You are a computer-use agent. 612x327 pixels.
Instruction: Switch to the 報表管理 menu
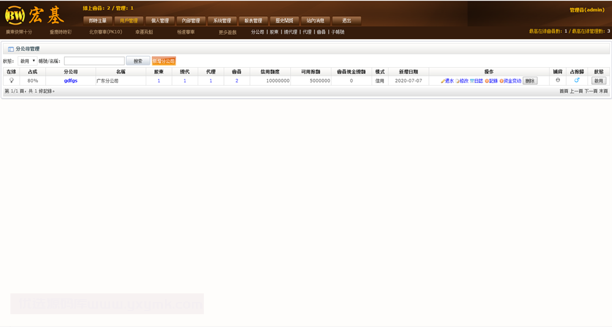[x=253, y=21]
